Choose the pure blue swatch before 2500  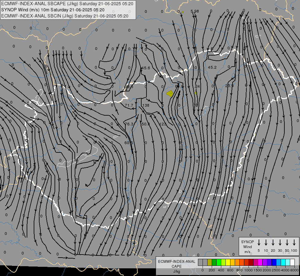pyautogui.click(x=274, y=263)
